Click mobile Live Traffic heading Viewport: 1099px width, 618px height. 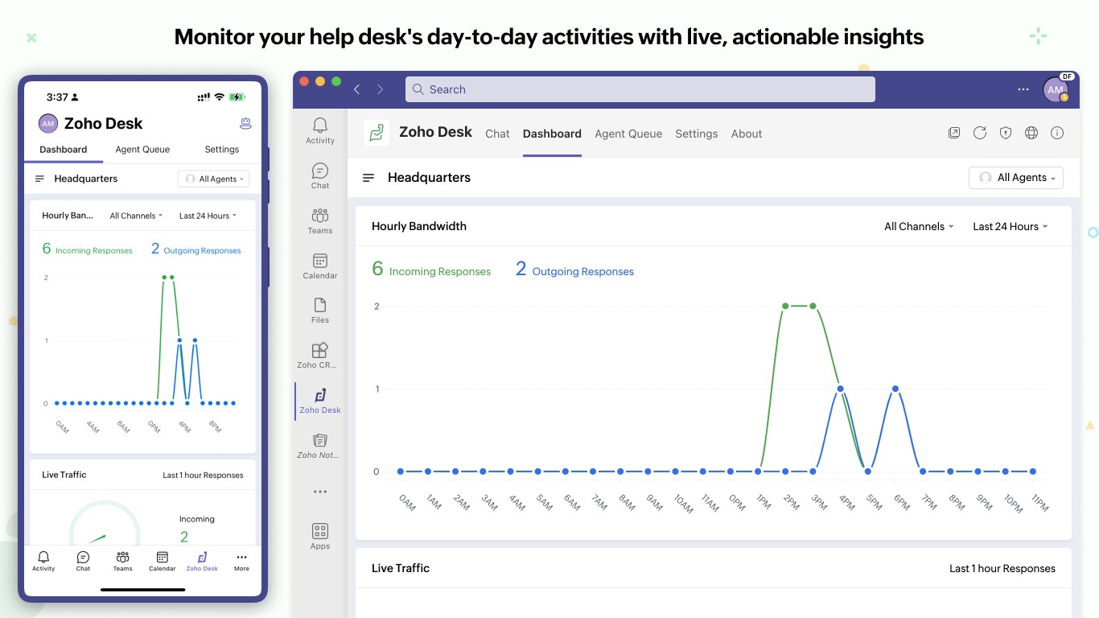coord(64,475)
